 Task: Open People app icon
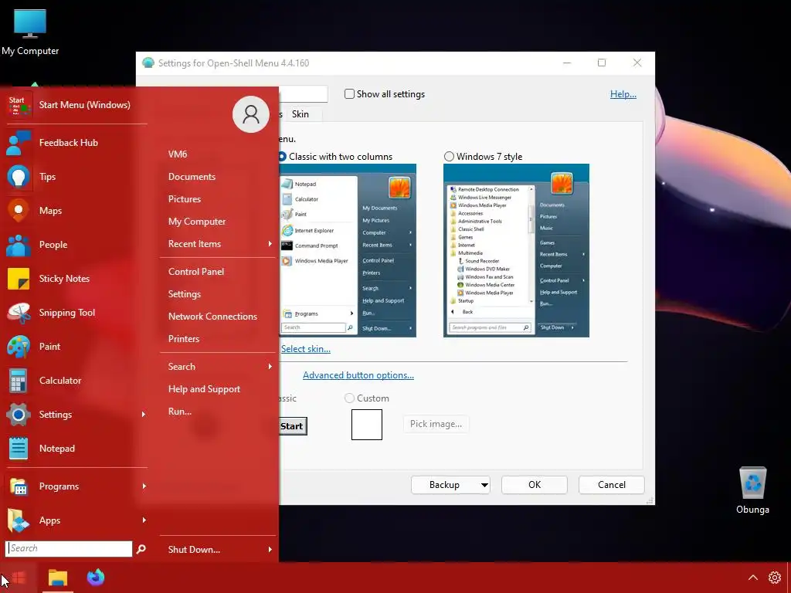19,245
